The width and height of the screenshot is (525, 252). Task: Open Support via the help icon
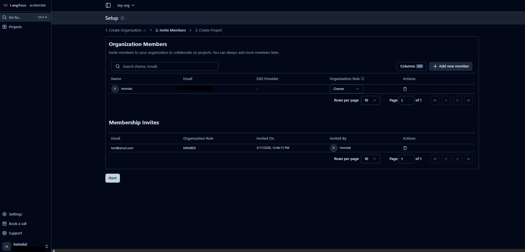click(4, 233)
